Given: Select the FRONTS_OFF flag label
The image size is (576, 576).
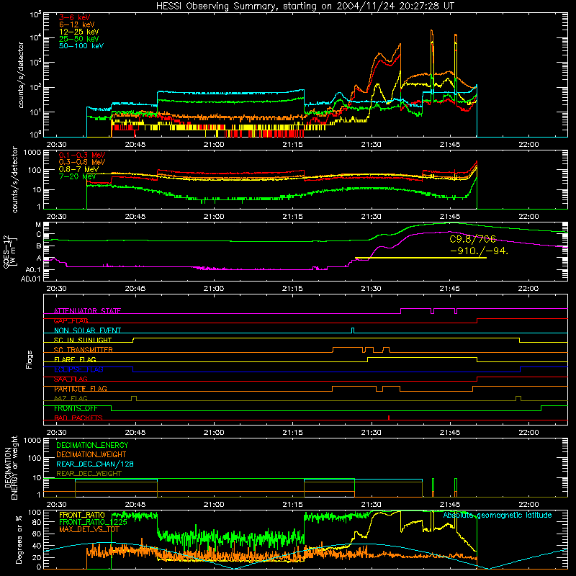Looking at the screenshot, I should (76, 408).
